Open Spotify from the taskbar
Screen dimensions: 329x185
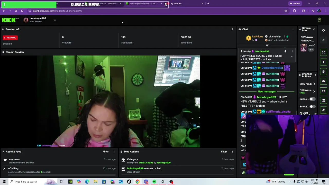point(154,182)
